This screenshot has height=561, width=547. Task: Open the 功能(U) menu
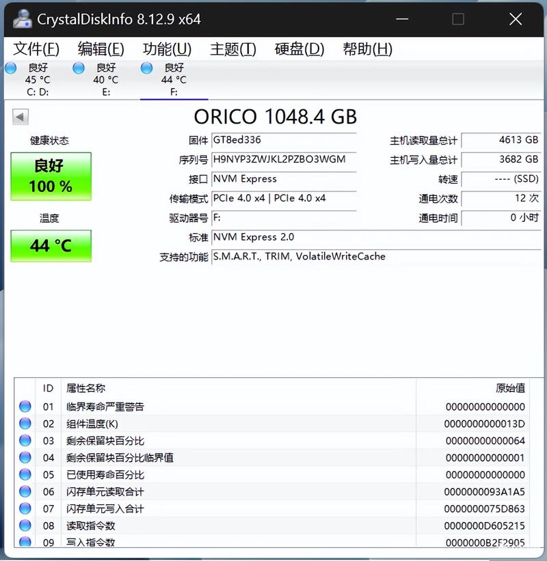pyautogui.click(x=168, y=49)
